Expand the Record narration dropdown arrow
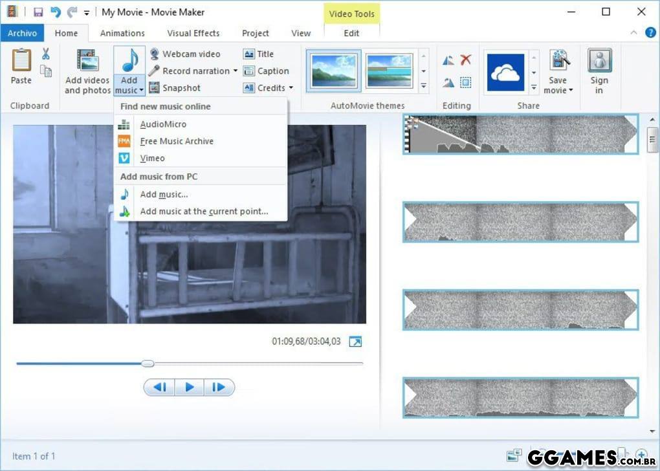660x471 pixels. [x=236, y=71]
